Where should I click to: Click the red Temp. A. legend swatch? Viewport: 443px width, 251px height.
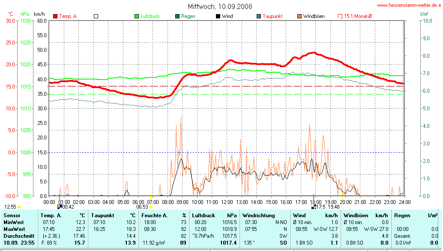pos(55,16)
